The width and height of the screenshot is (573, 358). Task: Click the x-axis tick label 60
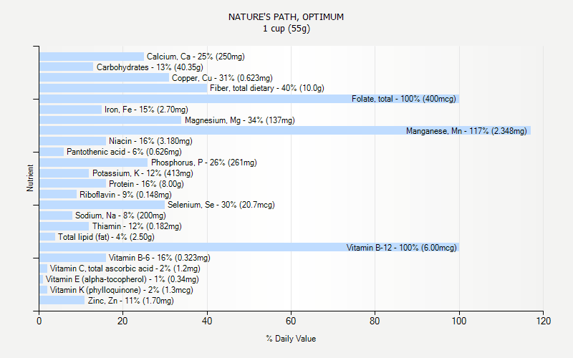[x=291, y=321]
